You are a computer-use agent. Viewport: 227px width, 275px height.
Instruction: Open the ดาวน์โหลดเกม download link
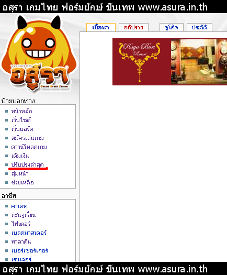pyautogui.click(x=29, y=147)
